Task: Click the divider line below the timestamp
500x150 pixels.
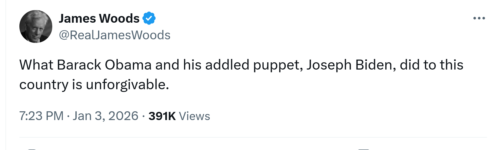Action: [x=253, y=138]
